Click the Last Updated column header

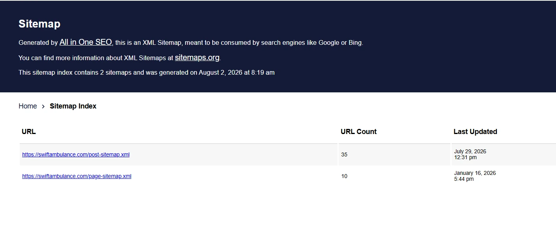point(475,132)
